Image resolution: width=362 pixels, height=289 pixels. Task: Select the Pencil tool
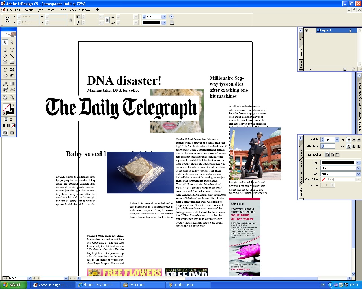pos(5,56)
